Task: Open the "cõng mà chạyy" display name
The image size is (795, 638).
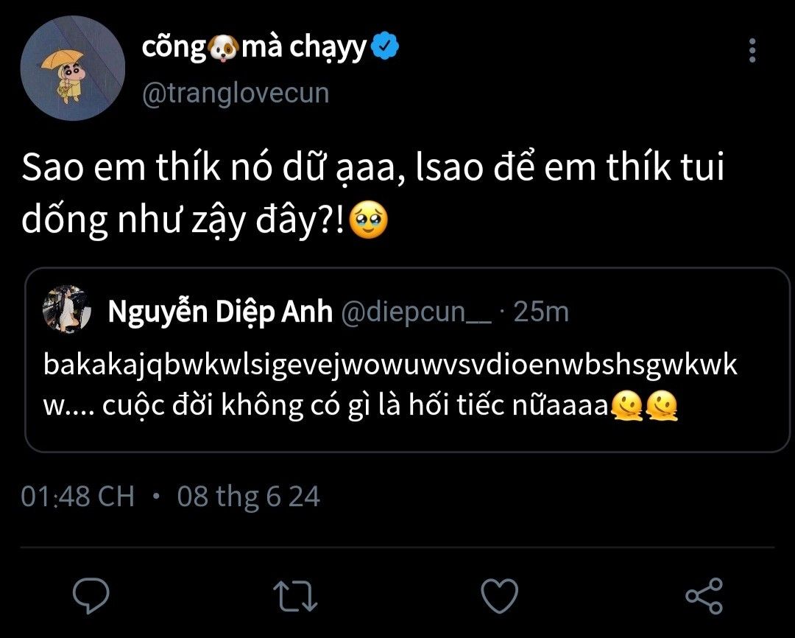Action: [x=254, y=49]
